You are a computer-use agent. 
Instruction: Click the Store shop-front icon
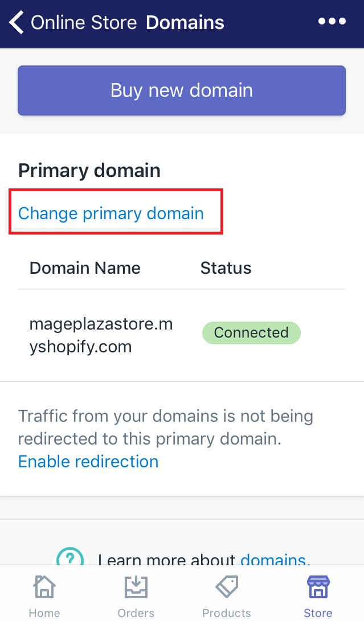pos(317,587)
